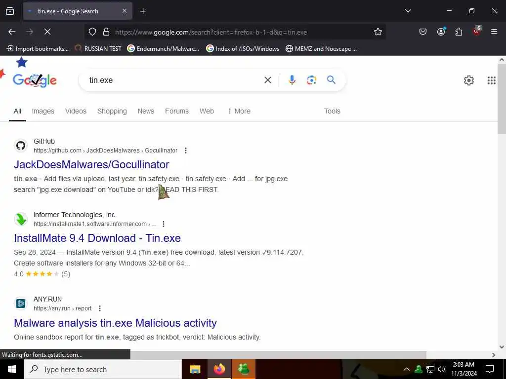Start voice search with microphone
The width and height of the screenshot is (506, 379).
(x=292, y=80)
